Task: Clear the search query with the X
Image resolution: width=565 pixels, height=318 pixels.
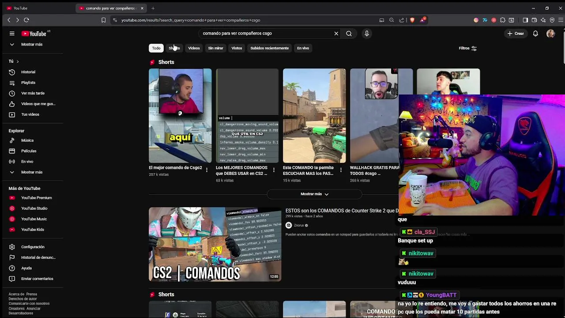Action: pos(336,34)
